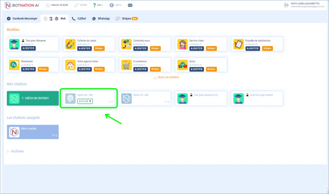The height and width of the screenshot is (194, 329).
Task: Open the Callbot tab
Action: (x=79, y=19)
